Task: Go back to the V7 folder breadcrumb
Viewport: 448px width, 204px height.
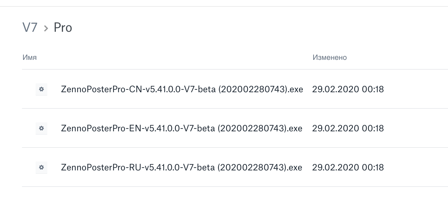Action: coord(30,28)
